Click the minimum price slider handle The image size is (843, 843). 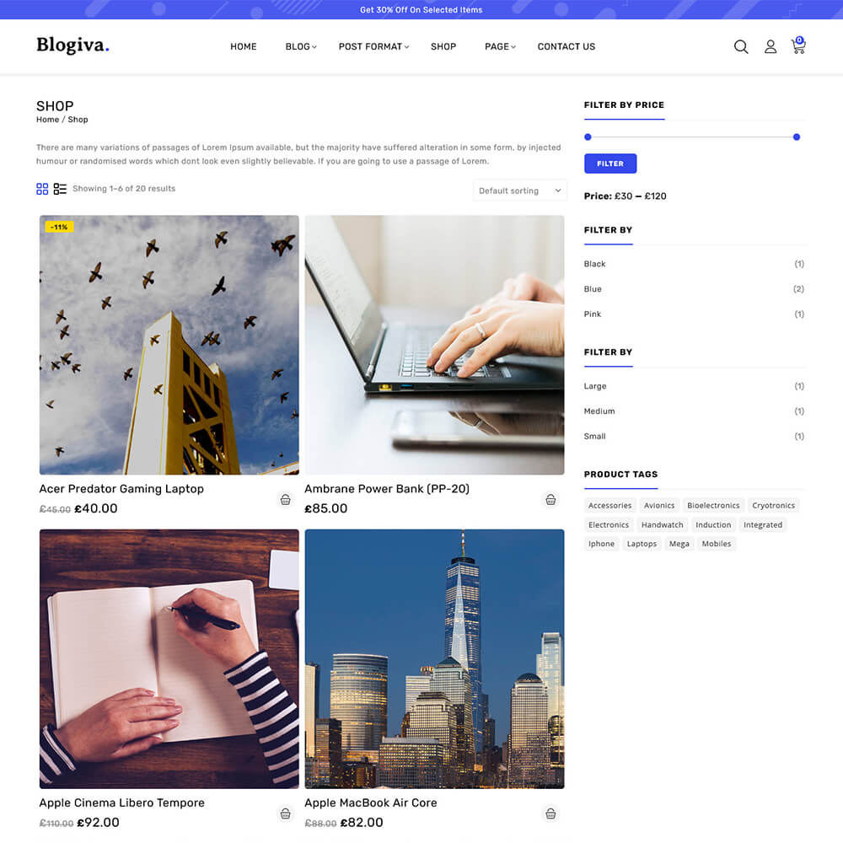coord(588,137)
